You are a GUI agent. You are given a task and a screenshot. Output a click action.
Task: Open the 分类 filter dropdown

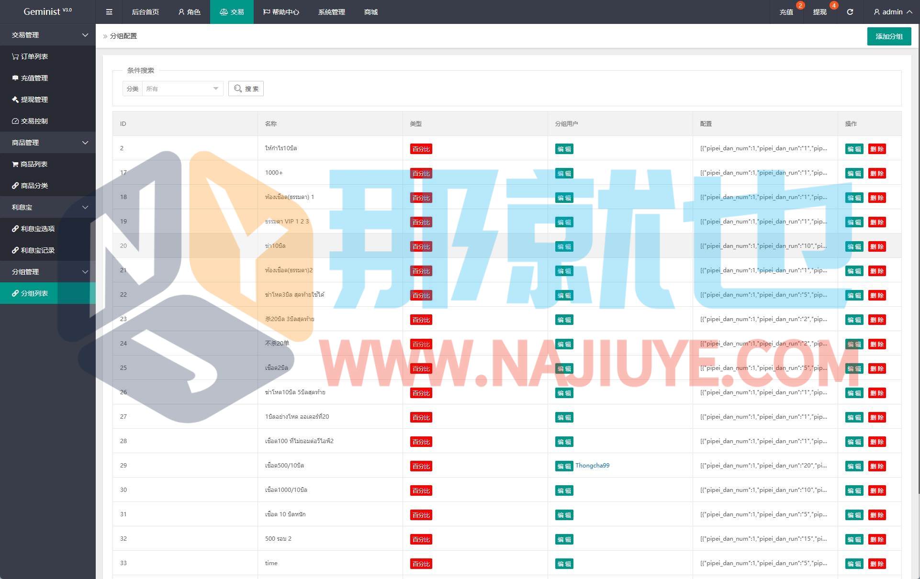pyautogui.click(x=182, y=89)
